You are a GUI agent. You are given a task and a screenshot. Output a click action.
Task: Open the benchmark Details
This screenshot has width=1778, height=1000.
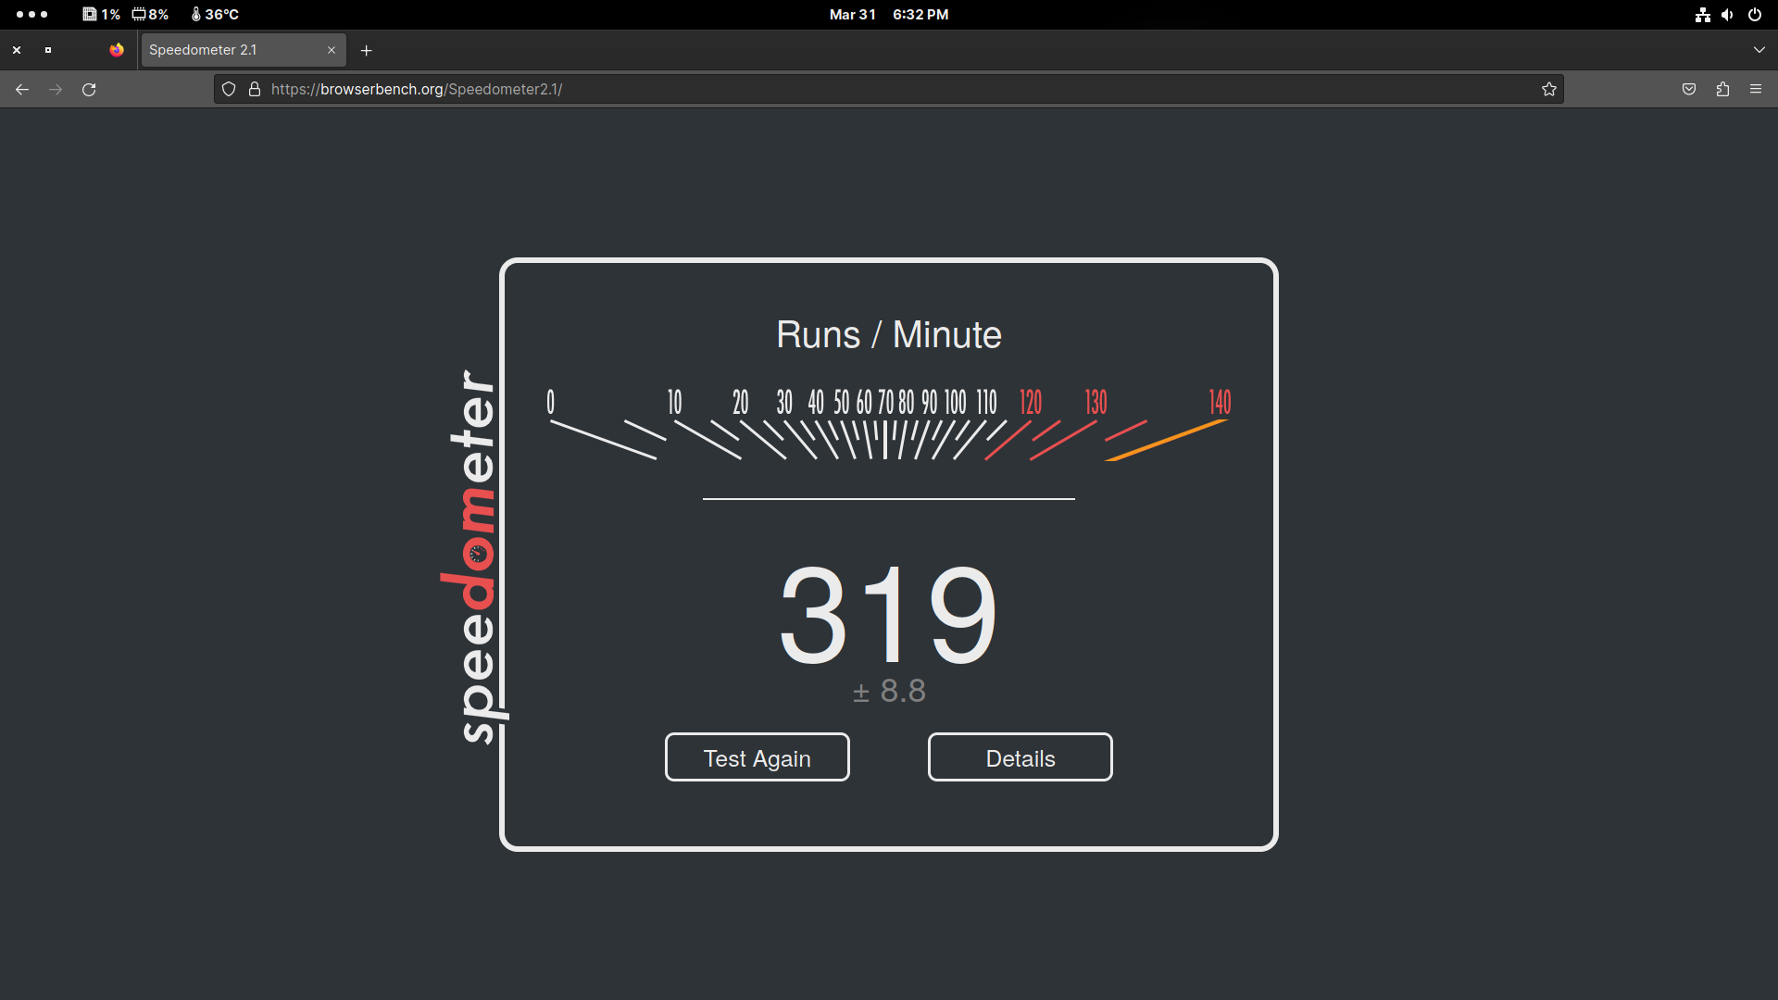[x=1020, y=757]
